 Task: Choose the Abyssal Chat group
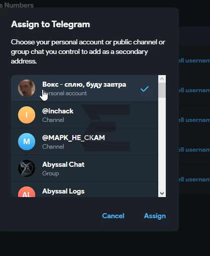tap(84, 168)
